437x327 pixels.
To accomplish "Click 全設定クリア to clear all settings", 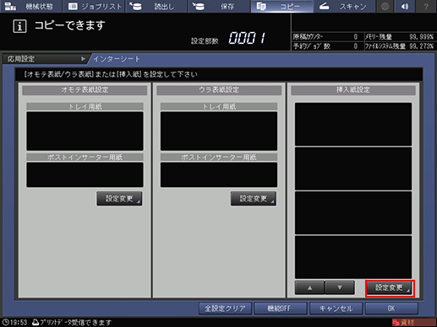I will click(225, 308).
